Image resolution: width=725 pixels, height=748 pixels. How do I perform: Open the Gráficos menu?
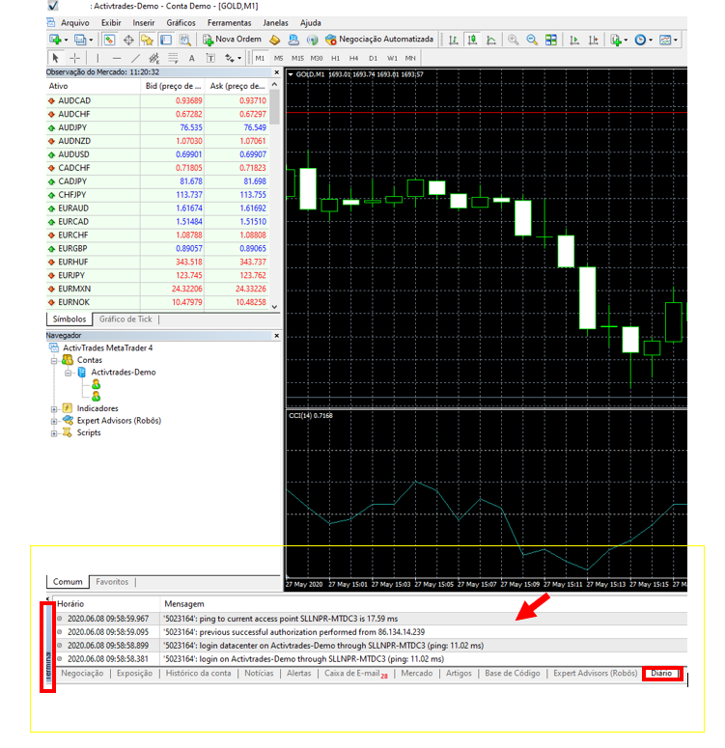pos(181,23)
